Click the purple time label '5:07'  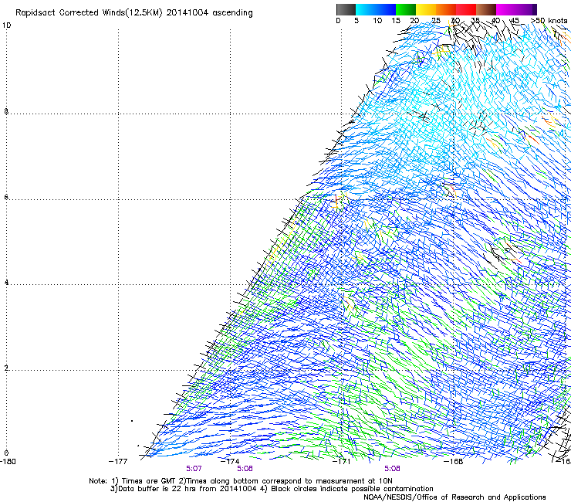coord(194,469)
